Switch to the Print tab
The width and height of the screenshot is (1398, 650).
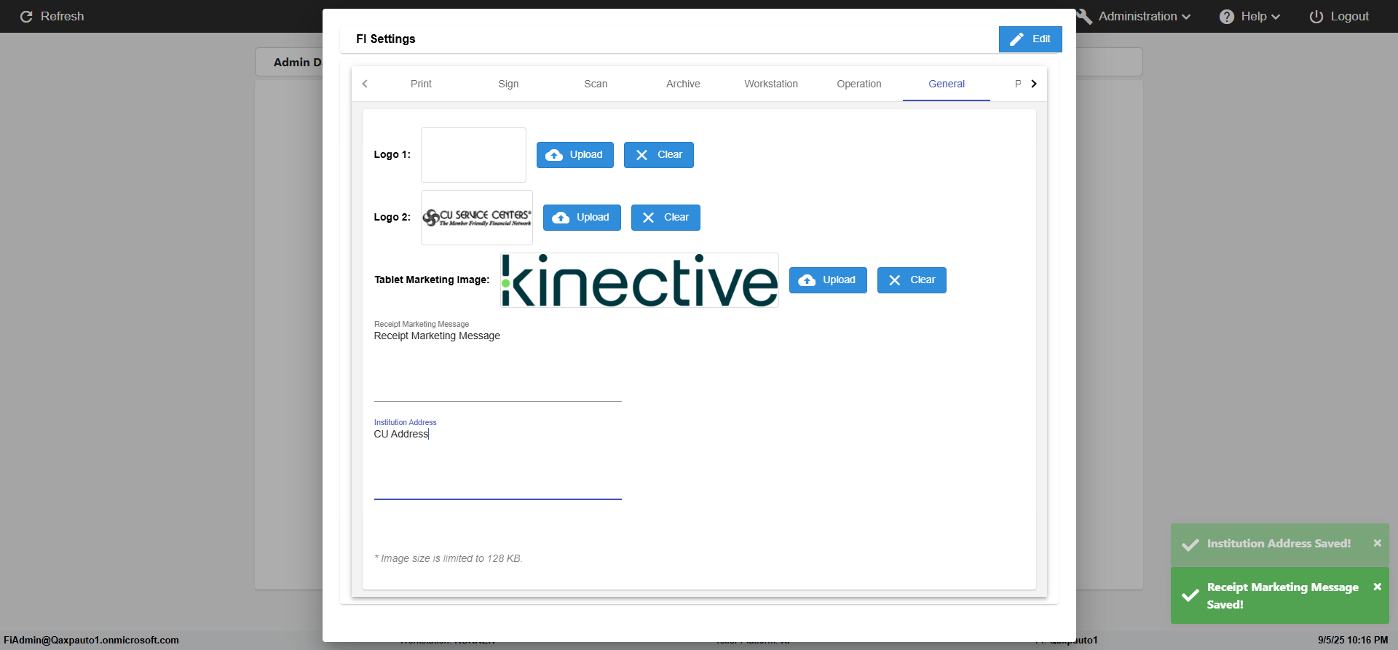click(421, 84)
